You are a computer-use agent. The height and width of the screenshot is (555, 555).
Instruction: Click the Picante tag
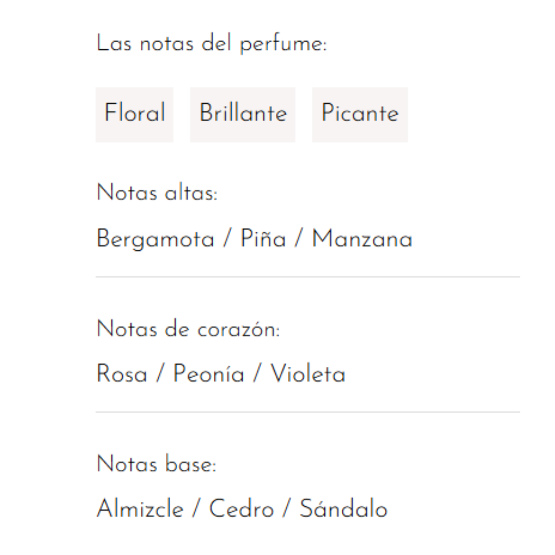pos(360,114)
